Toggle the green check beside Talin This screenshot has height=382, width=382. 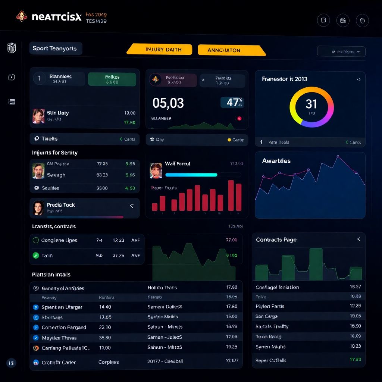(36, 256)
